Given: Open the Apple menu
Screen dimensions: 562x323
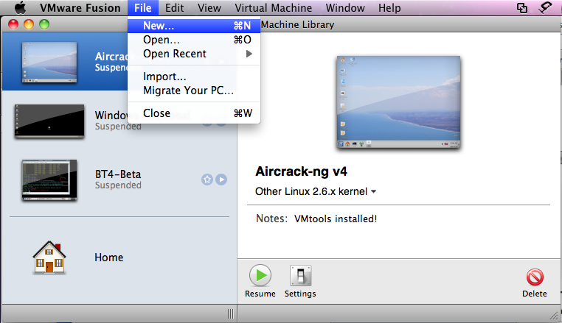Looking at the screenshot, I should [x=20, y=7].
